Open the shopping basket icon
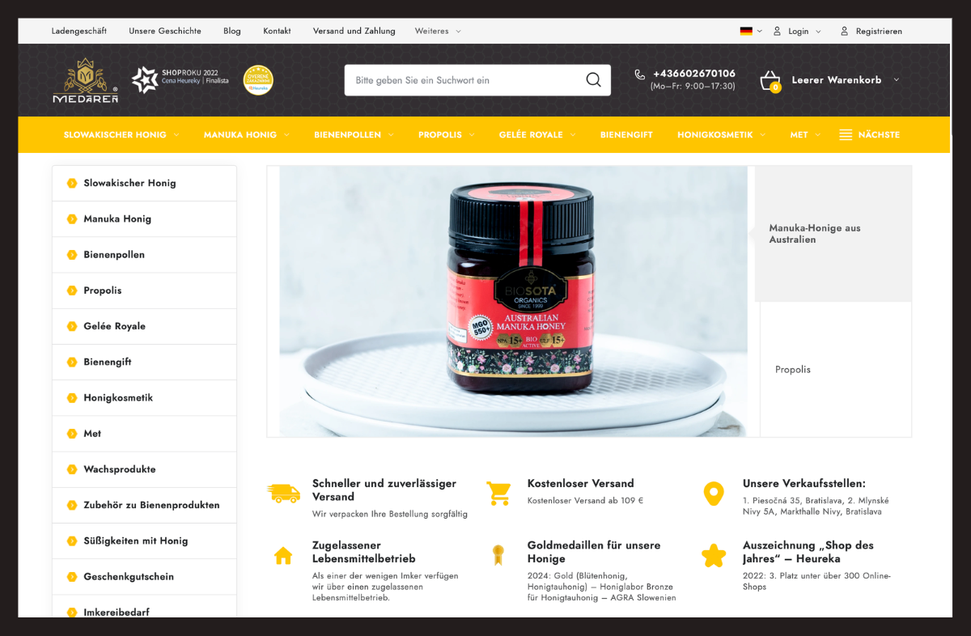 click(x=770, y=81)
